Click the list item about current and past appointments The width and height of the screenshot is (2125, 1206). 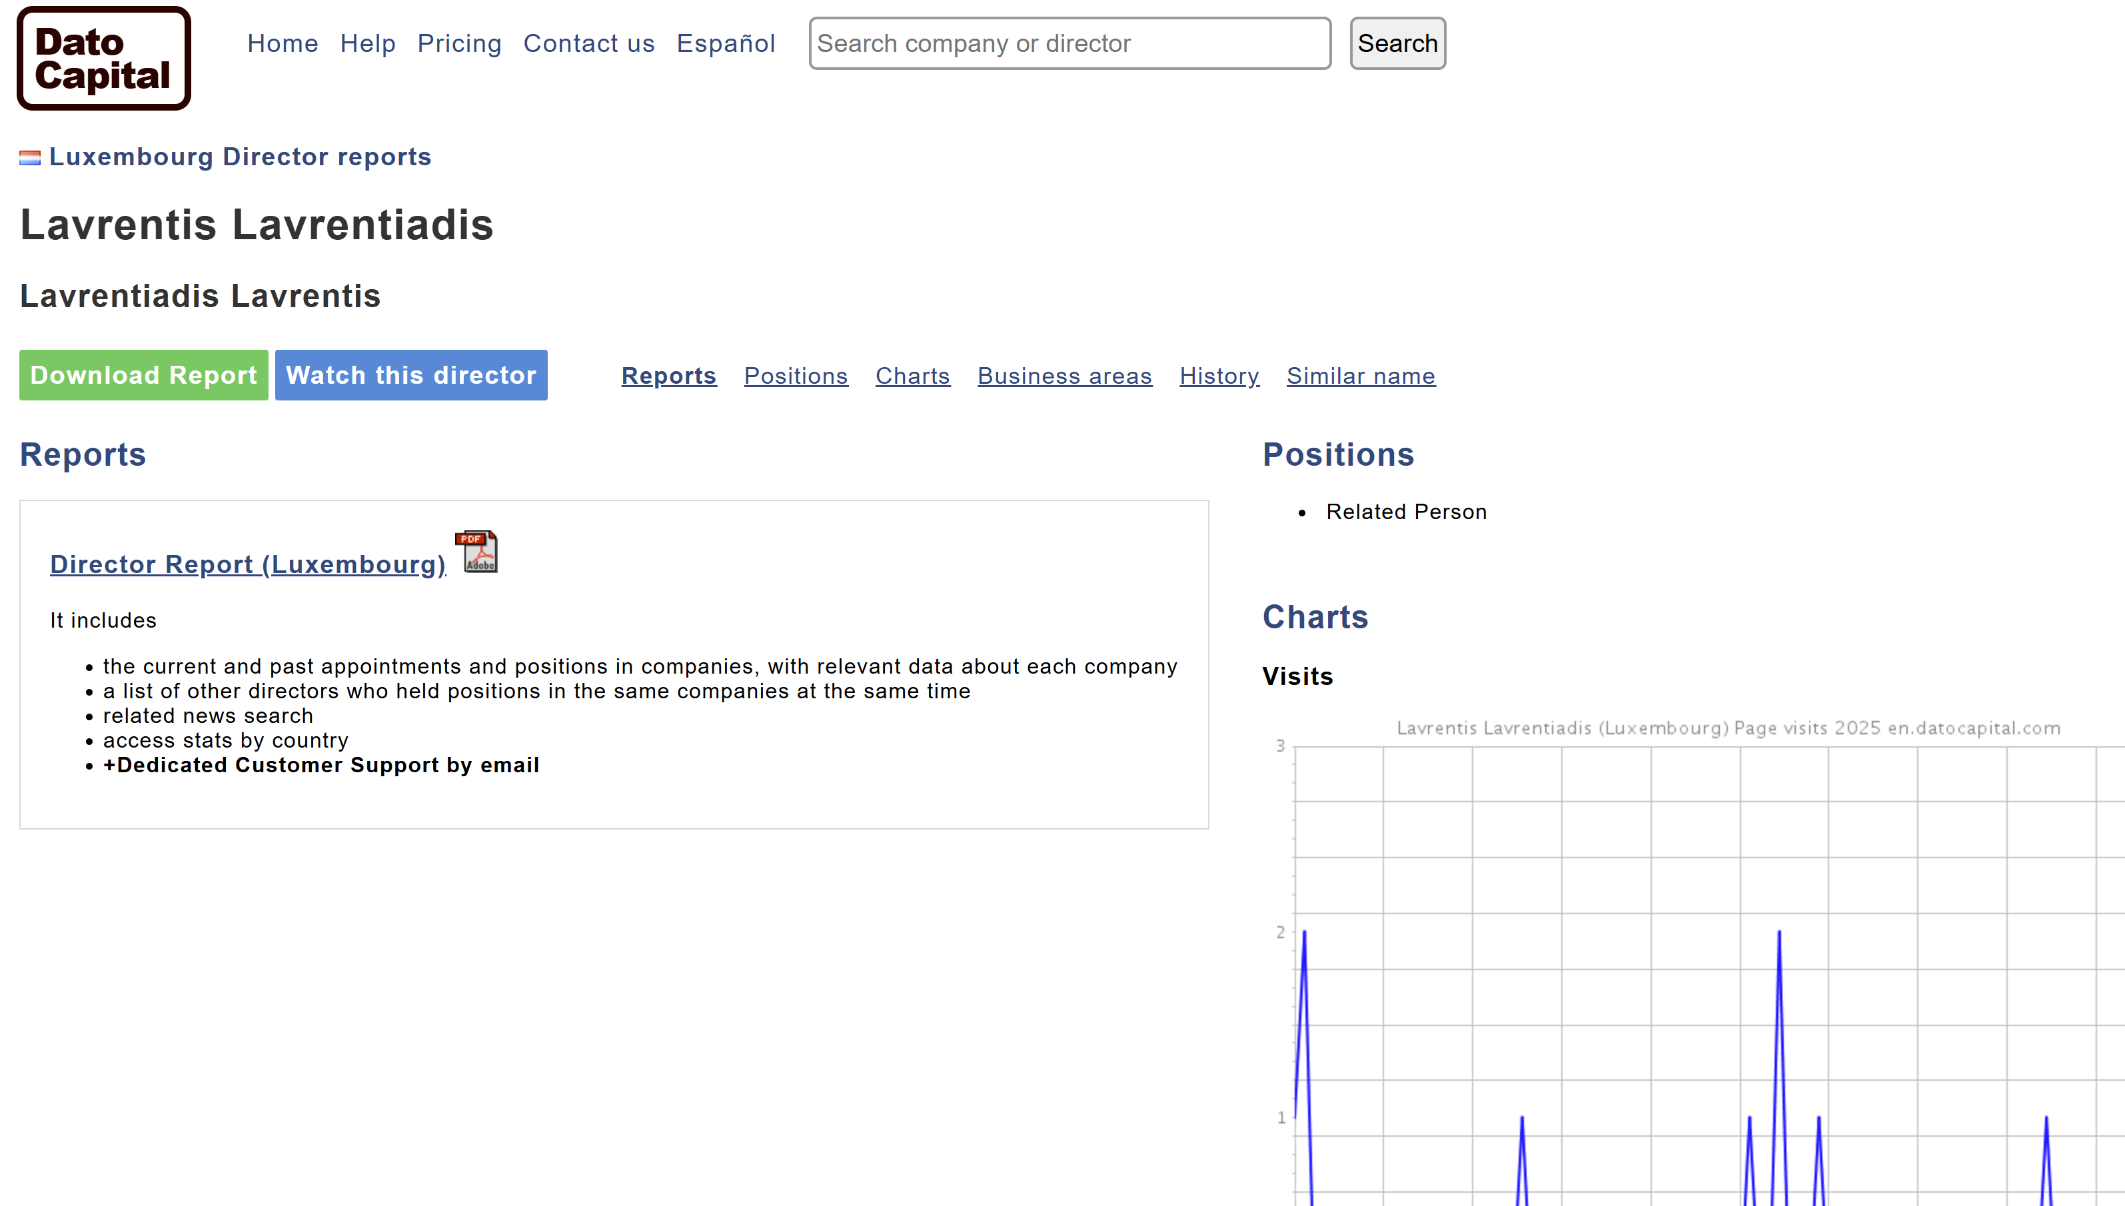pos(639,667)
